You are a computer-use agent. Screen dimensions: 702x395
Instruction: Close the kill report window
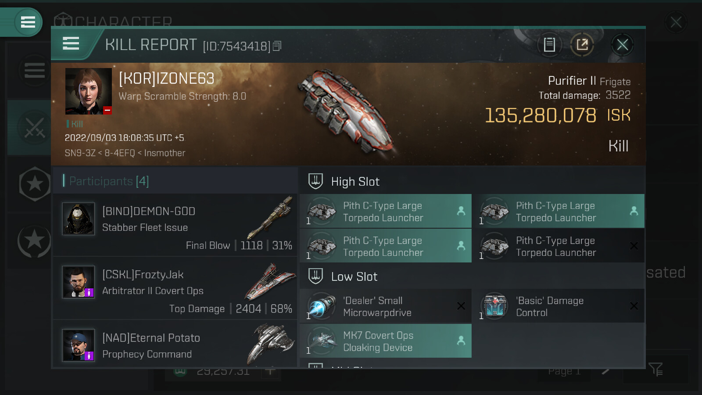click(x=622, y=45)
